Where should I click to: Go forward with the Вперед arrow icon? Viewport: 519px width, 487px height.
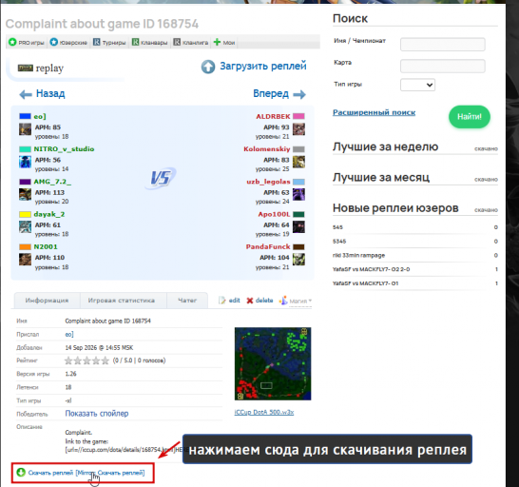[x=299, y=95]
